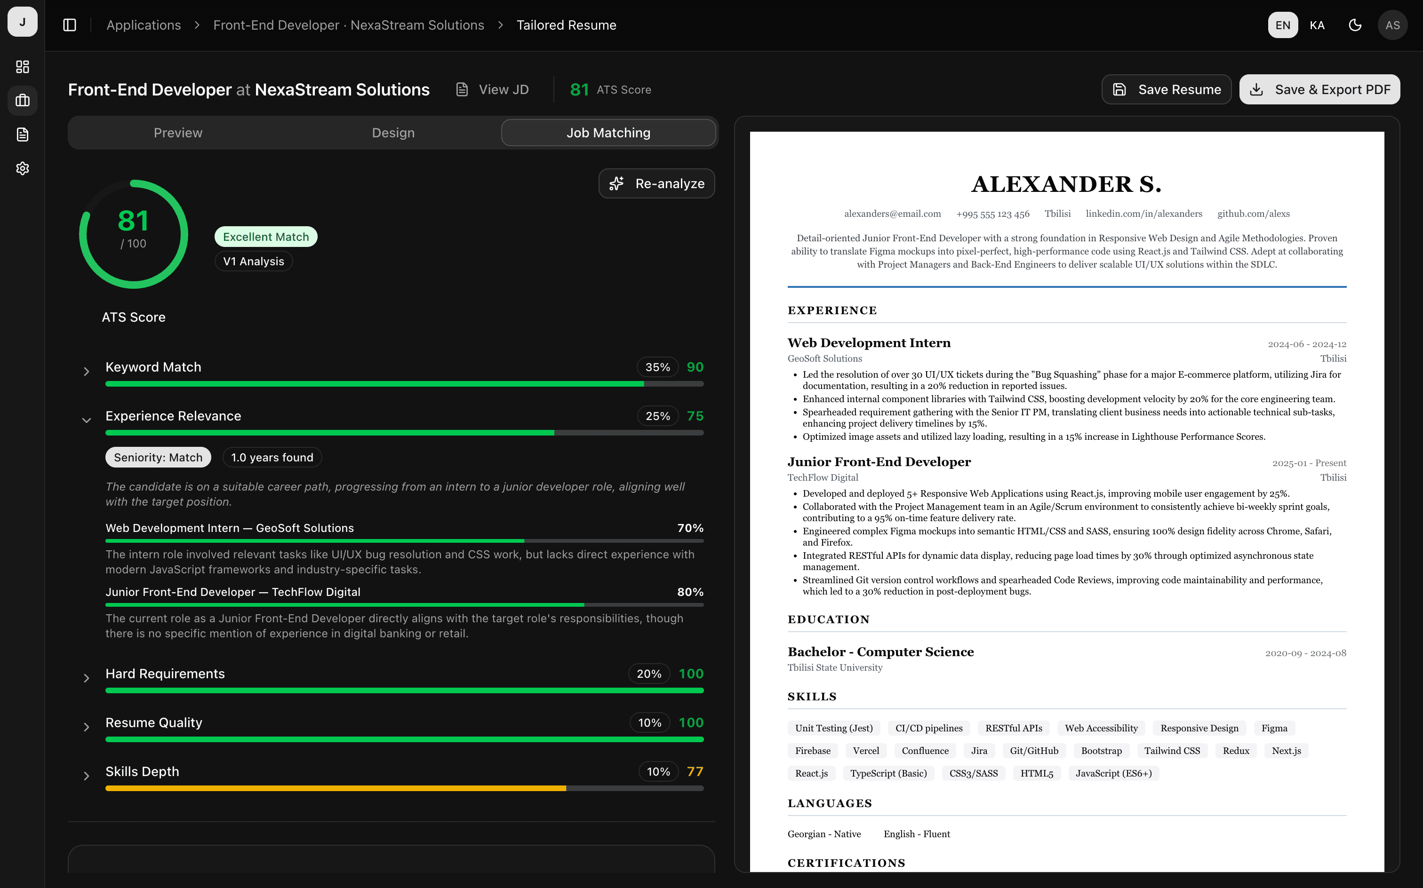Switch to the Design tab
The height and width of the screenshot is (888, 1423).
tap(392, 133)
